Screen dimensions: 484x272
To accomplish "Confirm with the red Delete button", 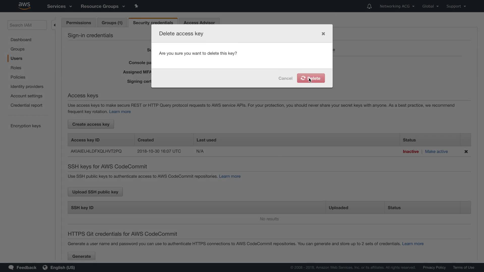I will coord(311,78).
